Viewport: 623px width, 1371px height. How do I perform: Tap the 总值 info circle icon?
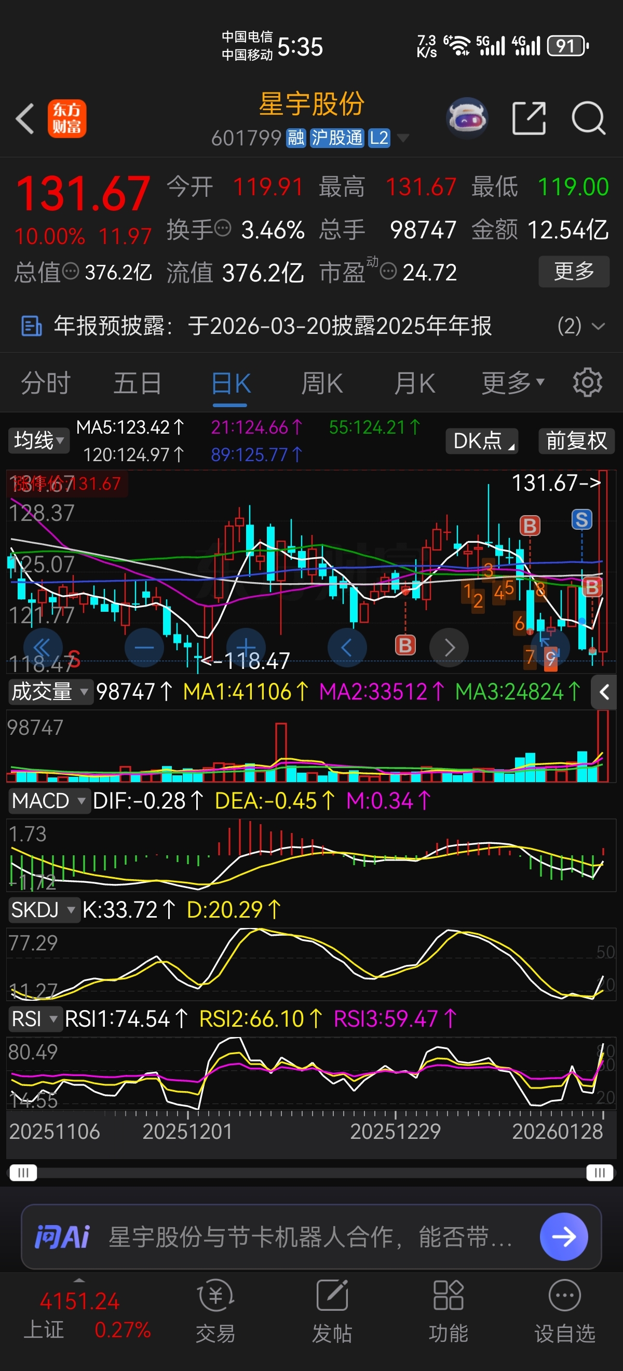point(71,272)
